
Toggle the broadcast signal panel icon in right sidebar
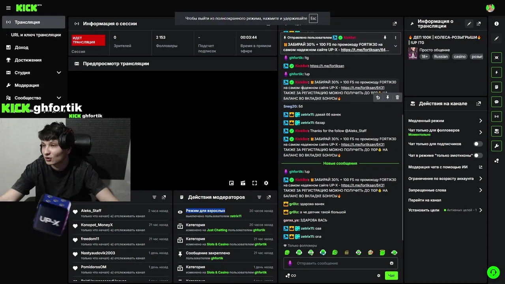[x=496, y=116]
